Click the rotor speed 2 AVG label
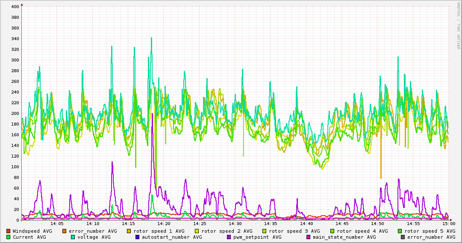This screenshot has height=243, width=462. (x=227, y=231)
